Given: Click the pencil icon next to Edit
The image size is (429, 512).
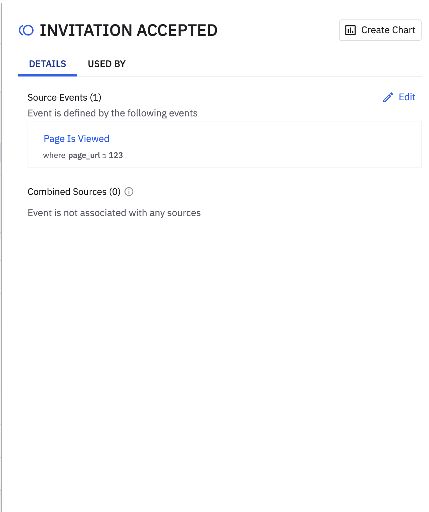Looking at the screenshot, I should (388, 97).
